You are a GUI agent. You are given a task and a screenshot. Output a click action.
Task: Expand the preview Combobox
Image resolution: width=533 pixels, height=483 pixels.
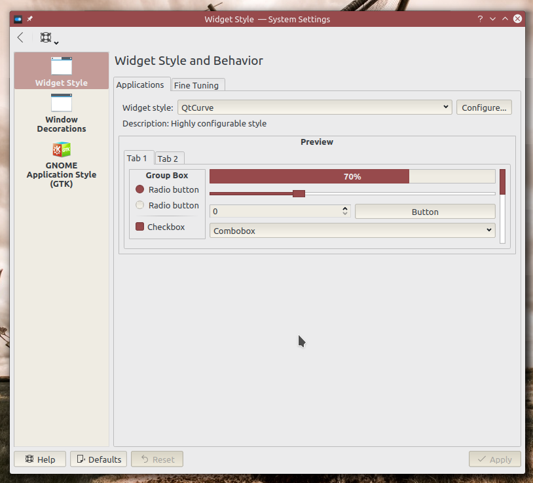[x=352, y=231]
